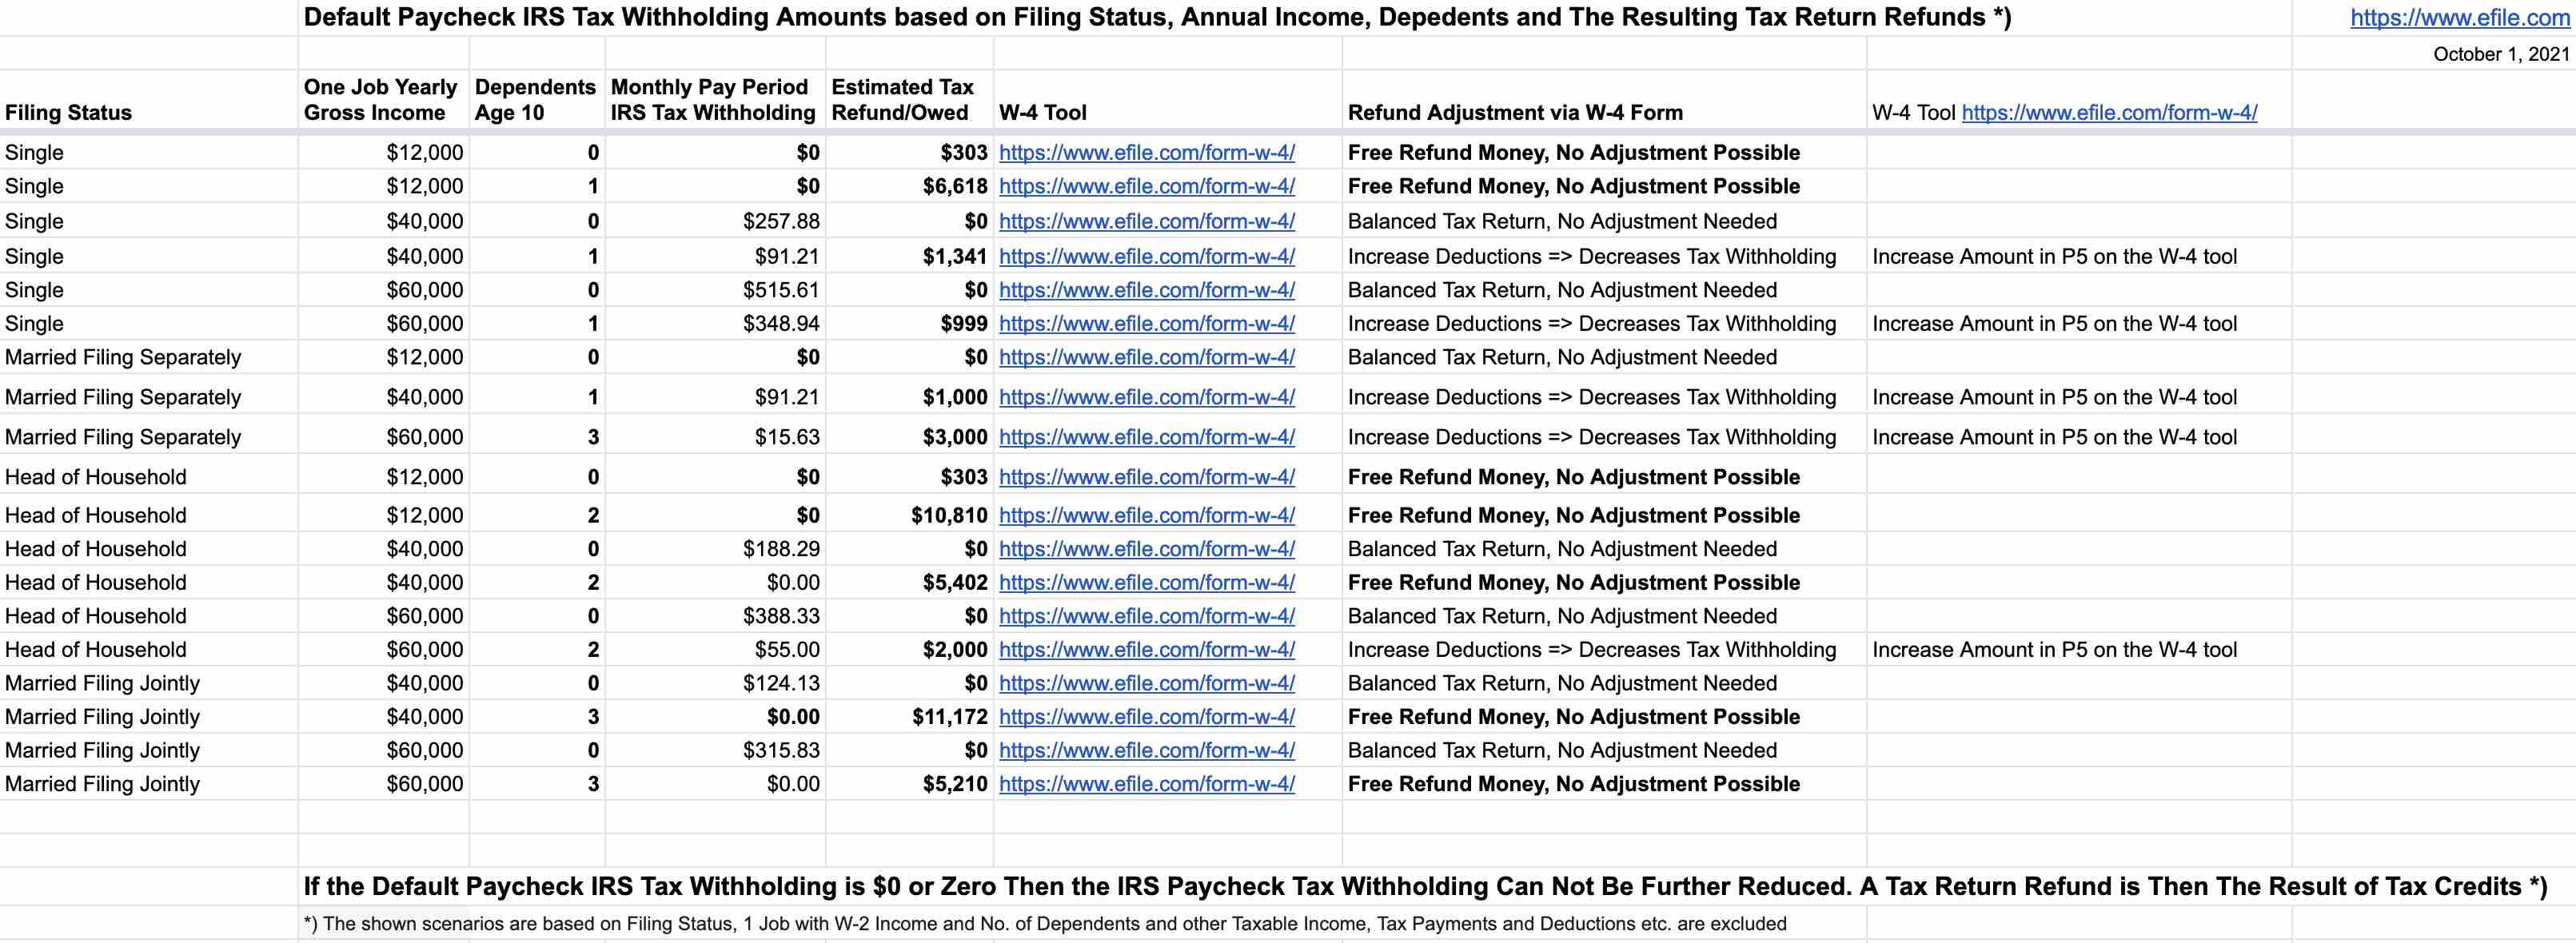Screen dimensions: 2576x943
Task: Select 'Monthly Pay Period IRS Tax Withholding' header
Action: pos(714,100)
